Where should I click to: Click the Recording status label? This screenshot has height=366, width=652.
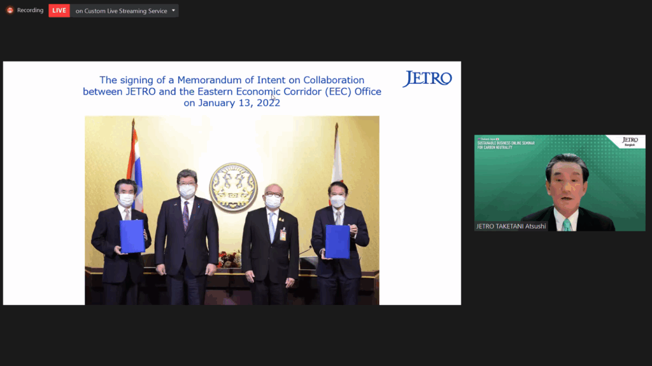coord(30,10)
